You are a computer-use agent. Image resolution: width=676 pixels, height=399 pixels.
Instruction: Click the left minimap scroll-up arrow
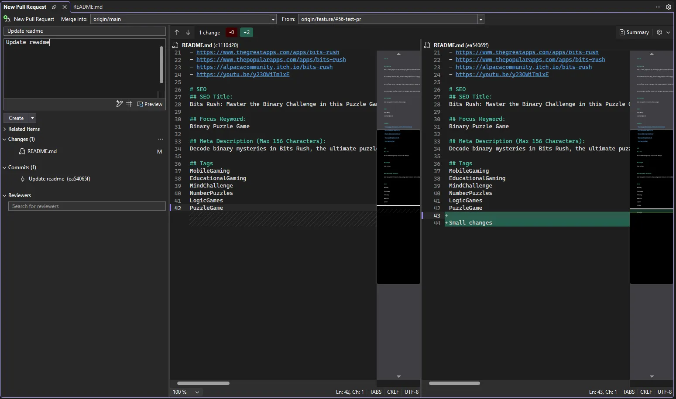398,54
